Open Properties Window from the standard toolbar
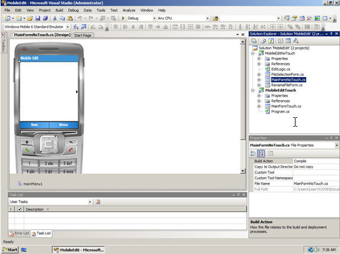The image size is (340, 254). tap(294, 18)
